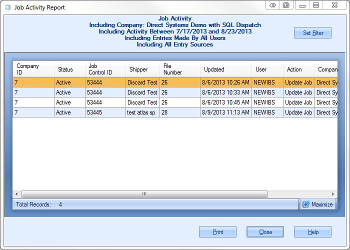
Task: Click the Job Activity Report window icon
Action: coord(6,7)
